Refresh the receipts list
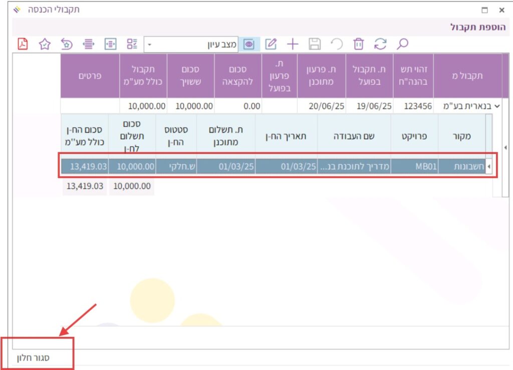Image resolution: width=513 pixels, height=370 pixels. click(381, 44)
